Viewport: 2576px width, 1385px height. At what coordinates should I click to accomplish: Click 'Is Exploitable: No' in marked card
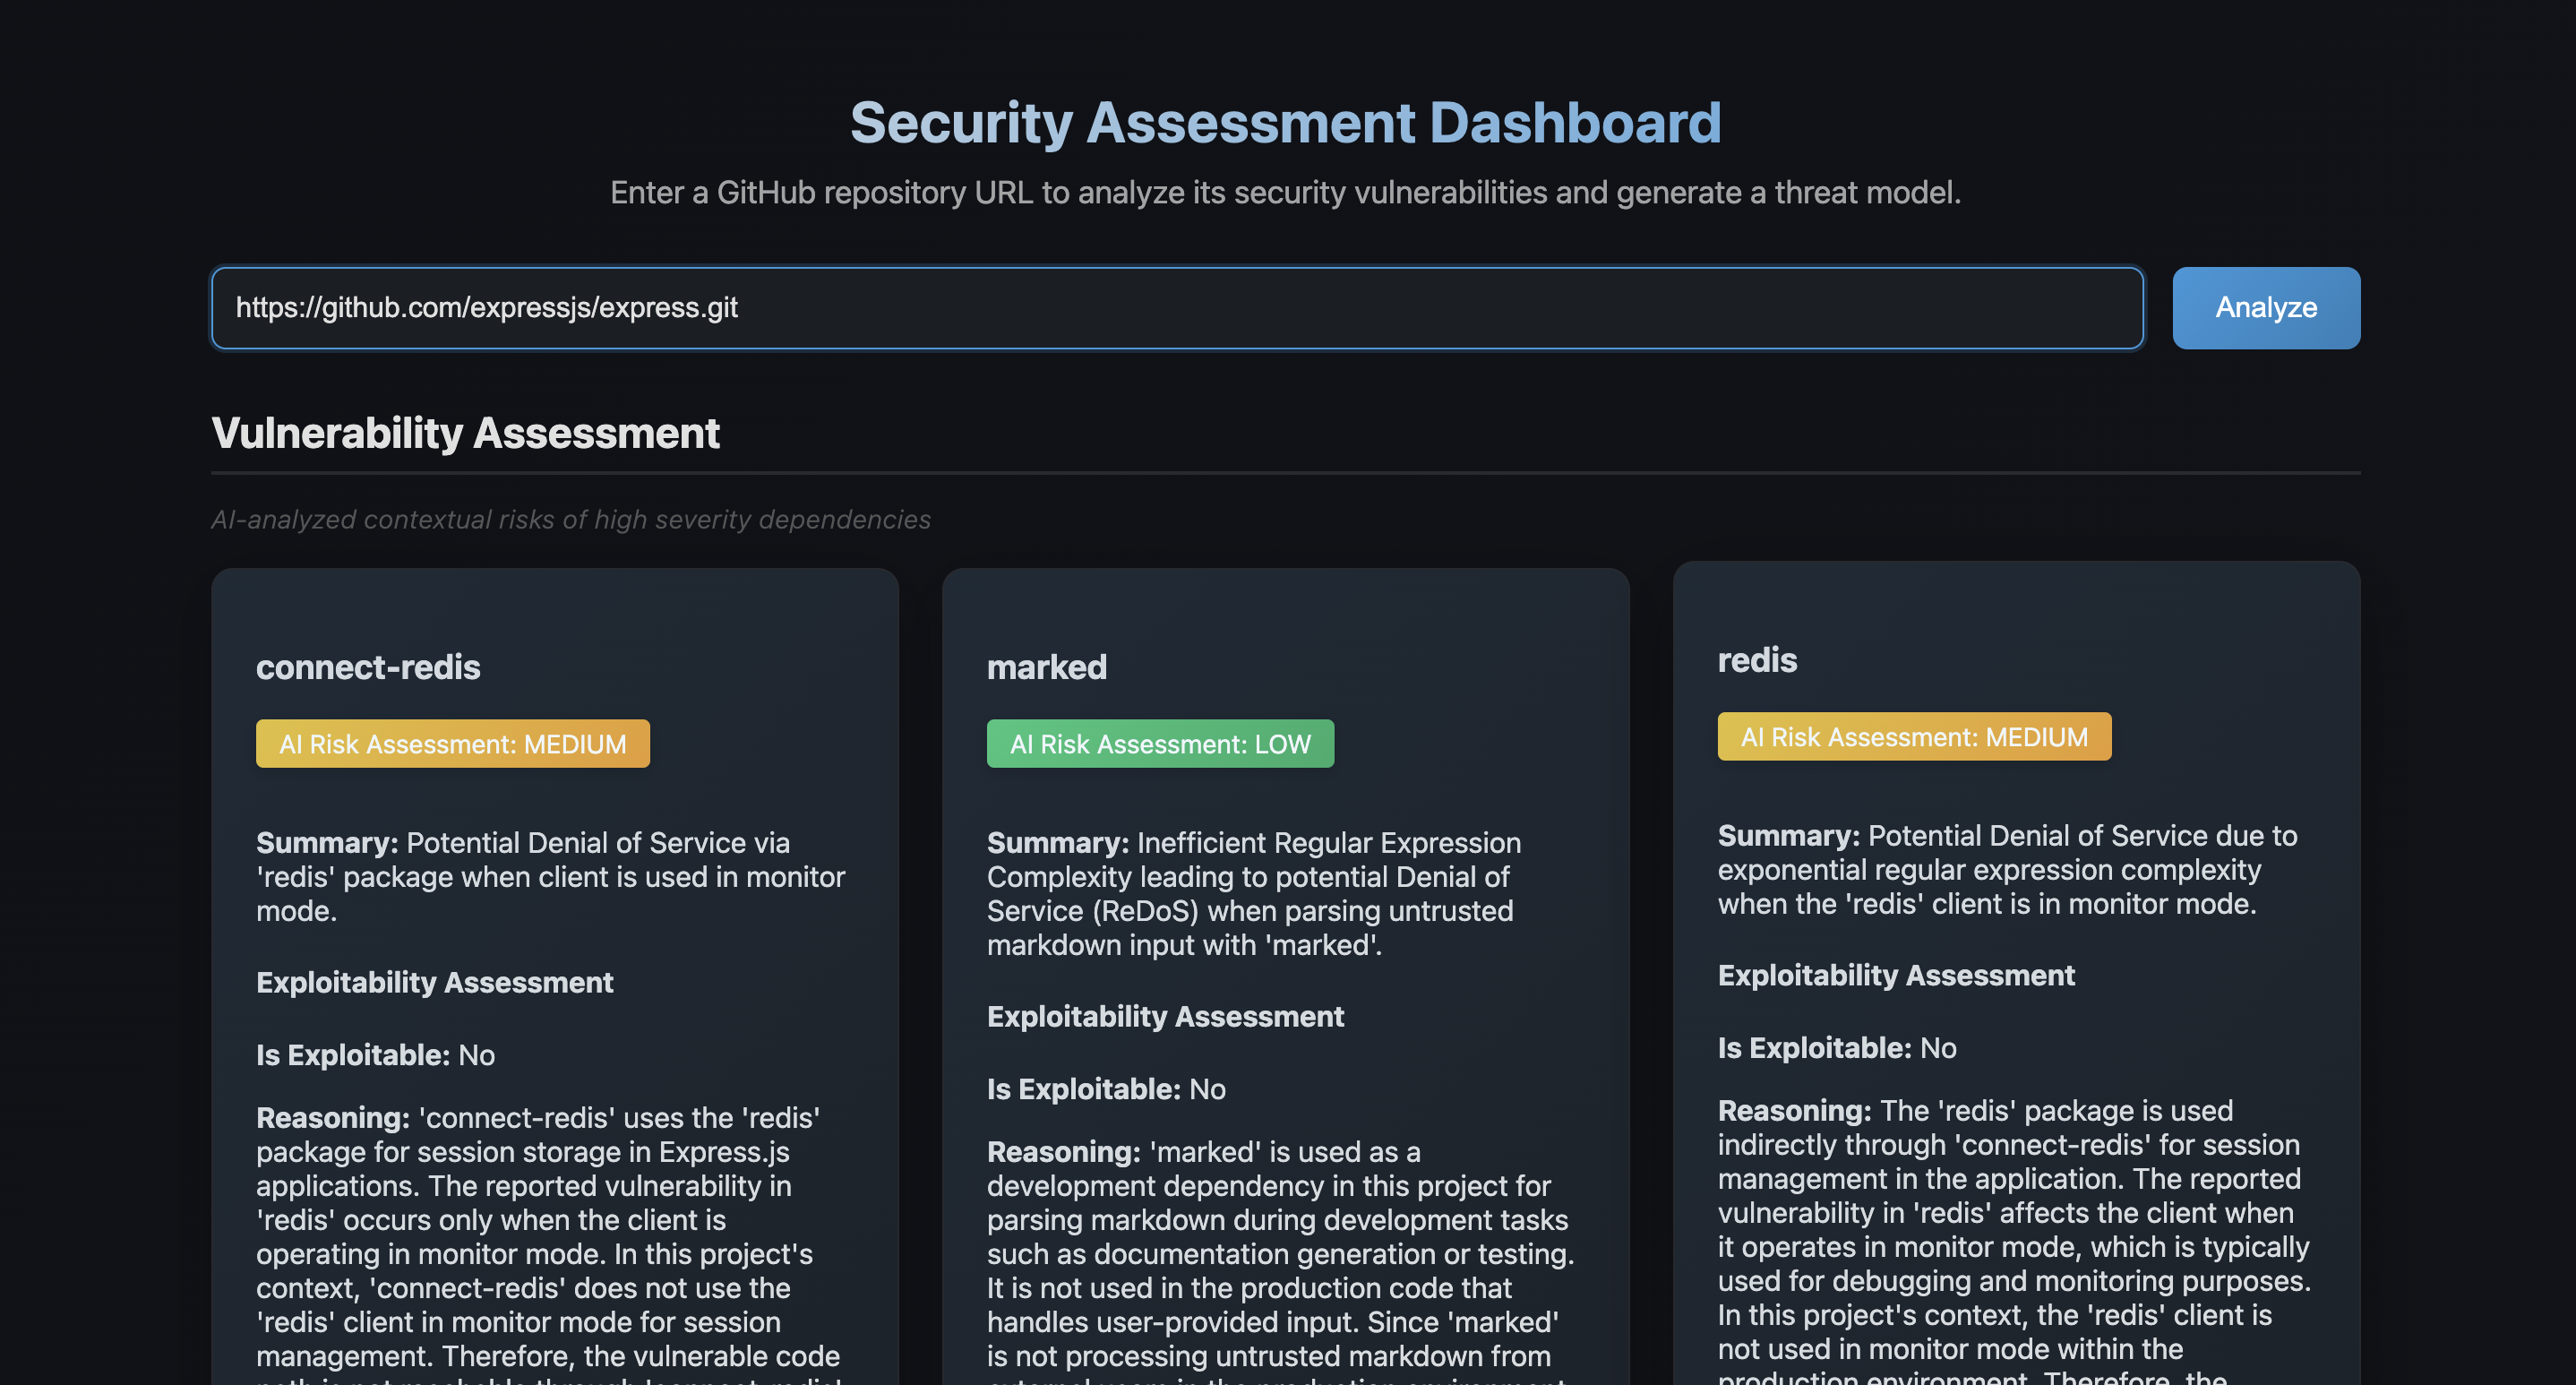[x=1106, y=1089]
